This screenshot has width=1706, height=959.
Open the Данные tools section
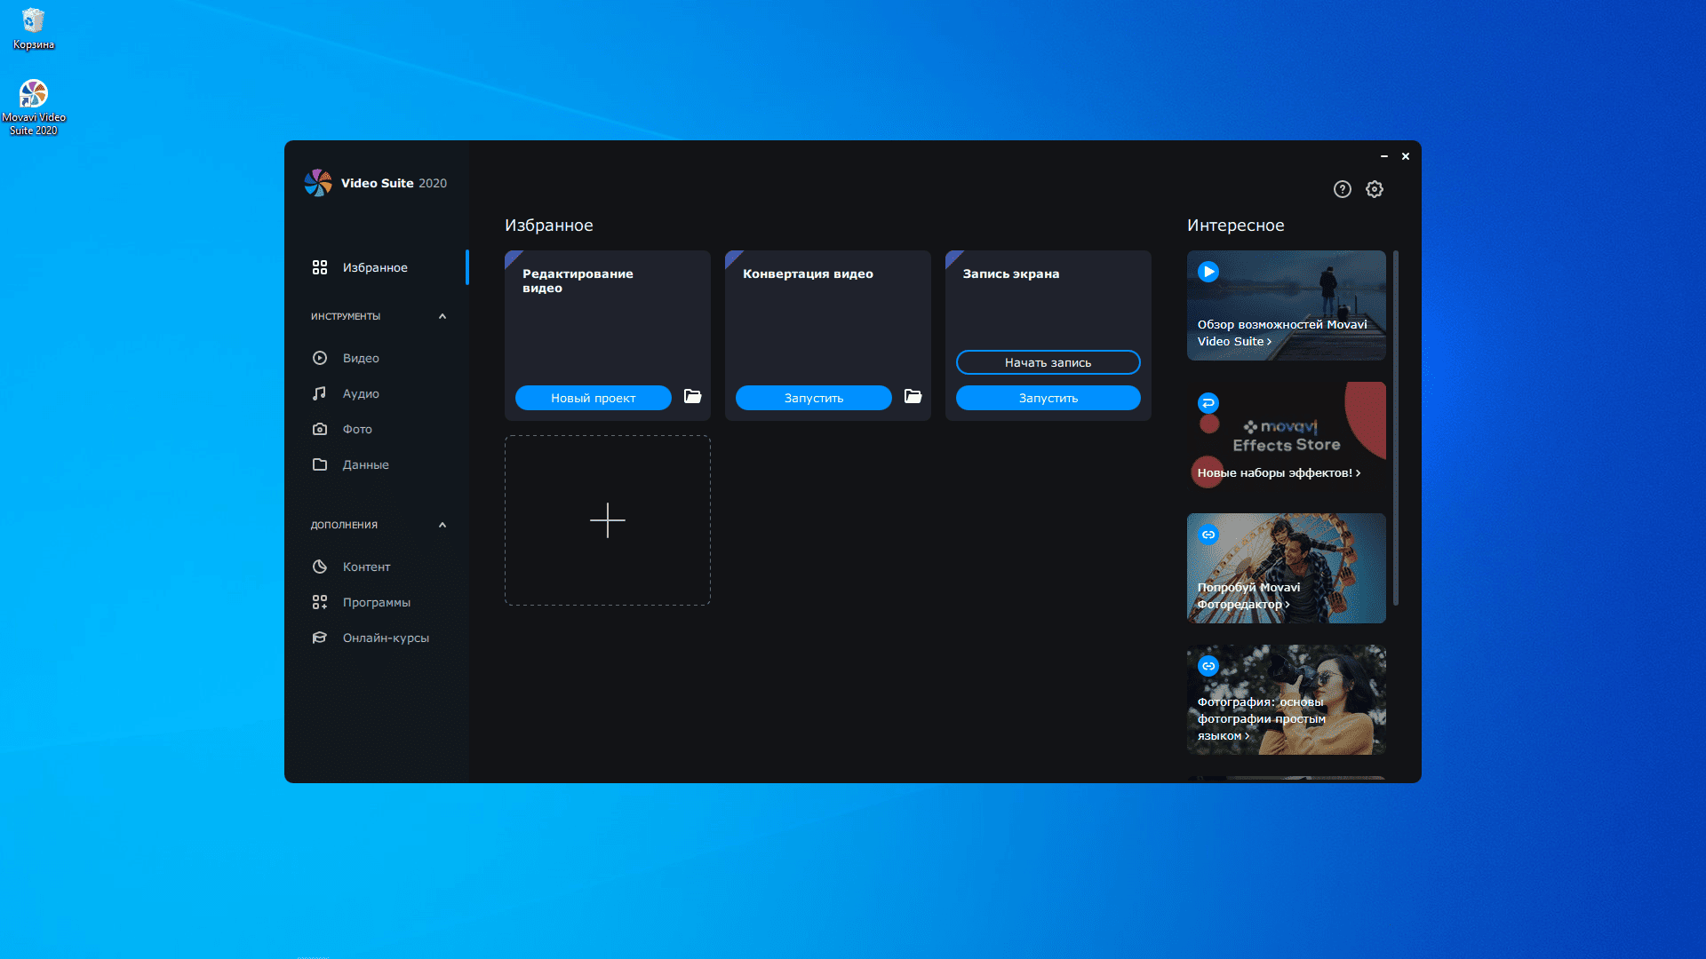coord(377,464)
